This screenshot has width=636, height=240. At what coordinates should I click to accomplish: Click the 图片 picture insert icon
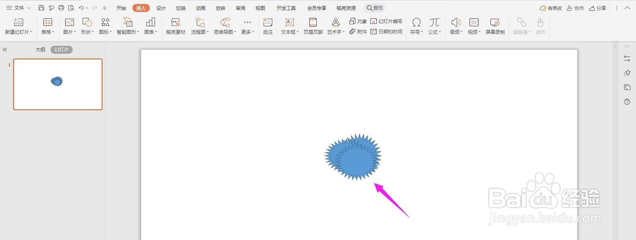70,26
